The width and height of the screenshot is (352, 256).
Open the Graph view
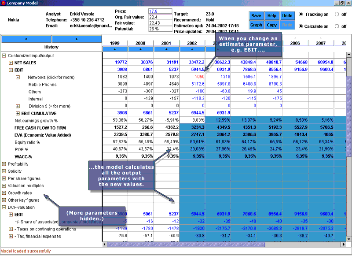256,25
